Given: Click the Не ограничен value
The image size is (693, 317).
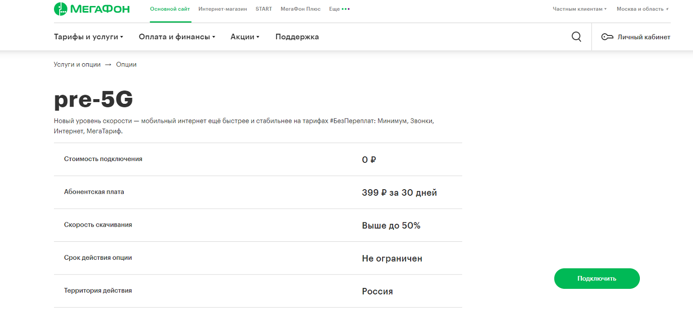Looking at the screenshot, I should click(x=392, y=258).
